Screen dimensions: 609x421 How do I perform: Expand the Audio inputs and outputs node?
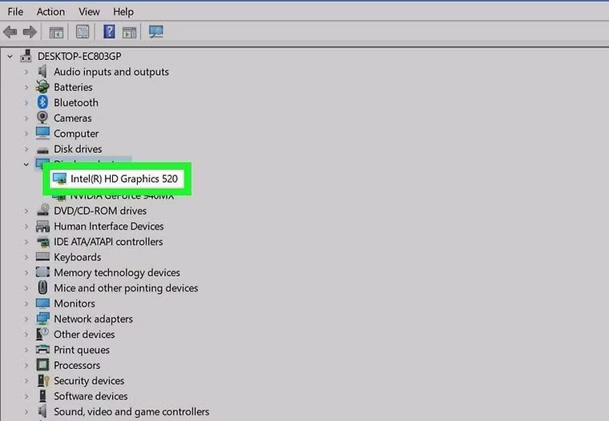coord(26,72)
